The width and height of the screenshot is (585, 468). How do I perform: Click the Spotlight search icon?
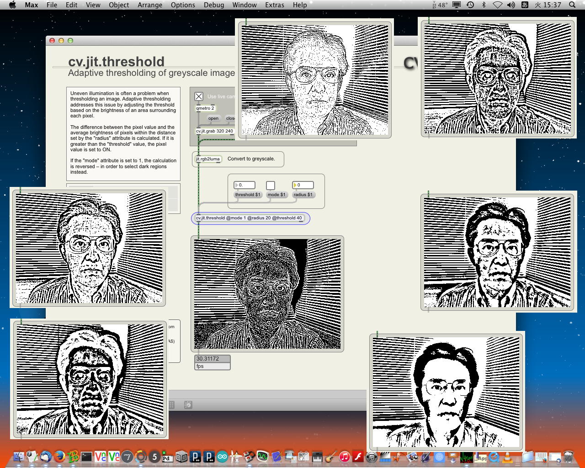[x=572, y=5]
